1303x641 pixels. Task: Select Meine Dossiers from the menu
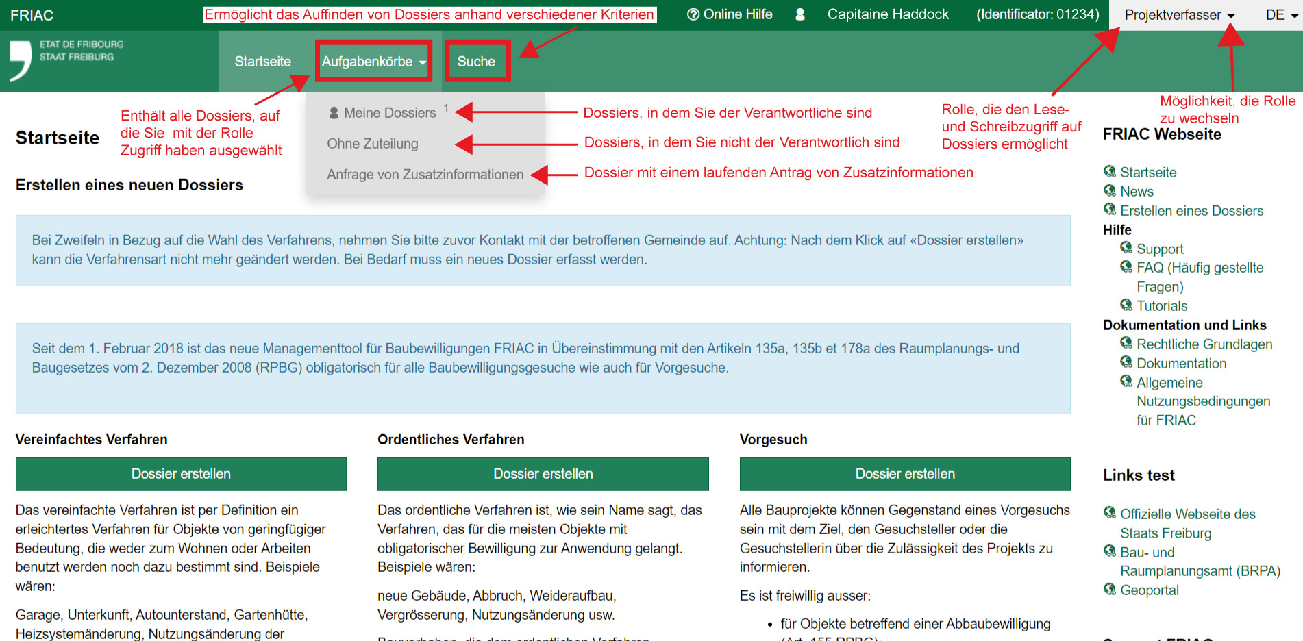coord(389,113)
